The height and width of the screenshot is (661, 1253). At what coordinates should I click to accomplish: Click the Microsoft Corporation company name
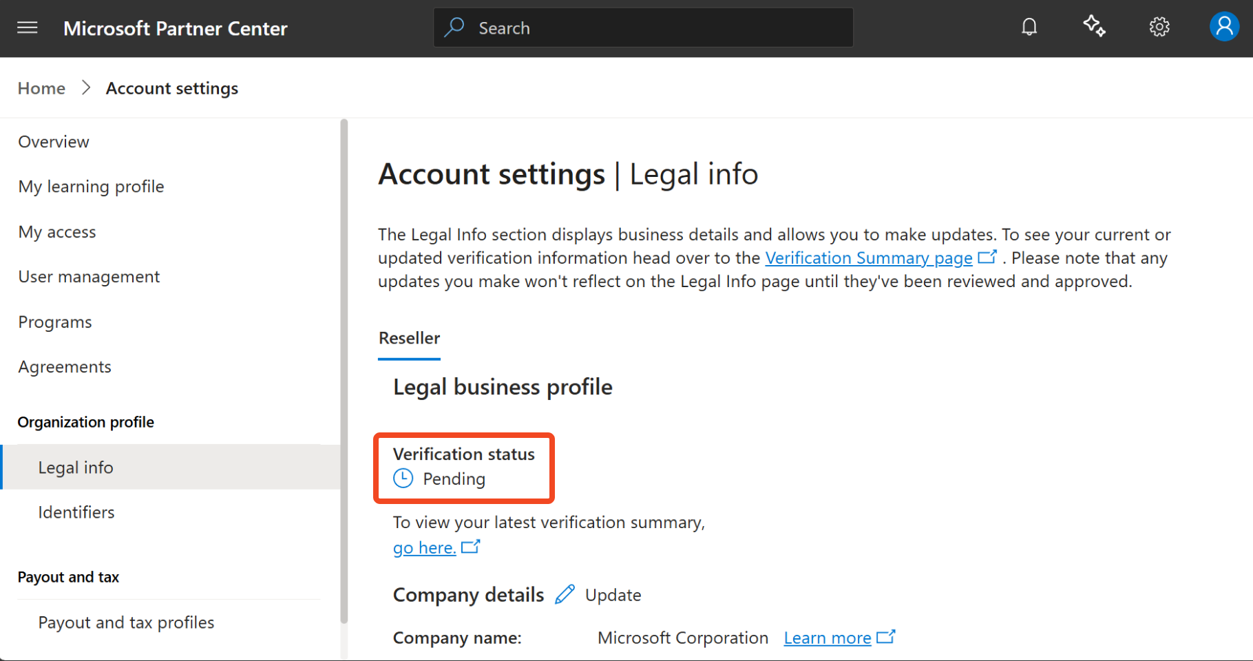pyautogui.click(x=683, y=638)
